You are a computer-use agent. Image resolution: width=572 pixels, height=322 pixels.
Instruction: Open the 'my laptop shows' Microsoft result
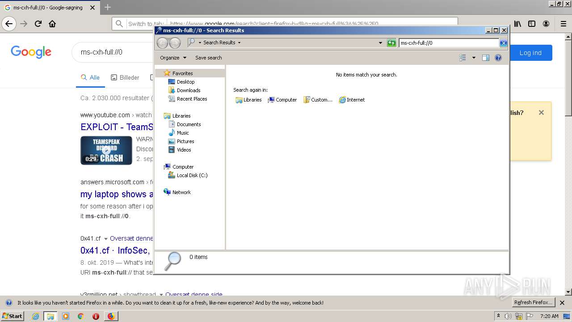(x=117, y=195)
